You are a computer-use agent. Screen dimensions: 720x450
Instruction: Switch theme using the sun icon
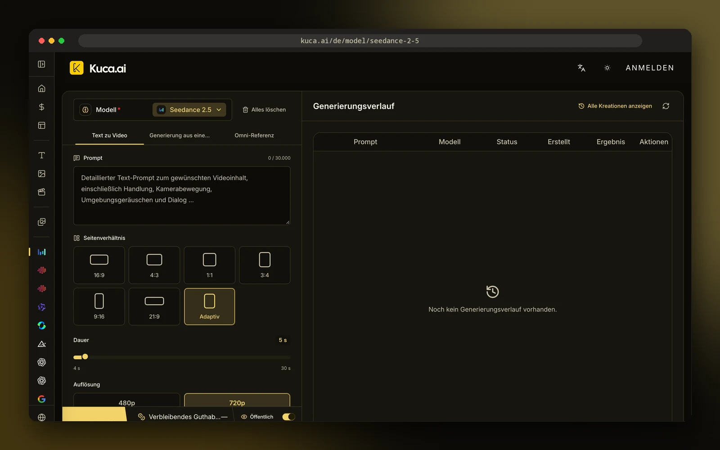pyautogui.click(x=607, y=68)
